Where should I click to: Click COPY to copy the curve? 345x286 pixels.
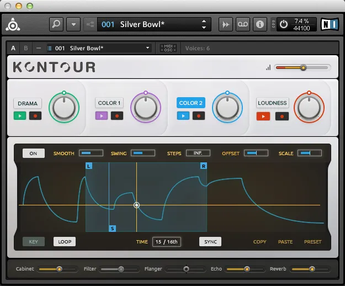[259, 242]
